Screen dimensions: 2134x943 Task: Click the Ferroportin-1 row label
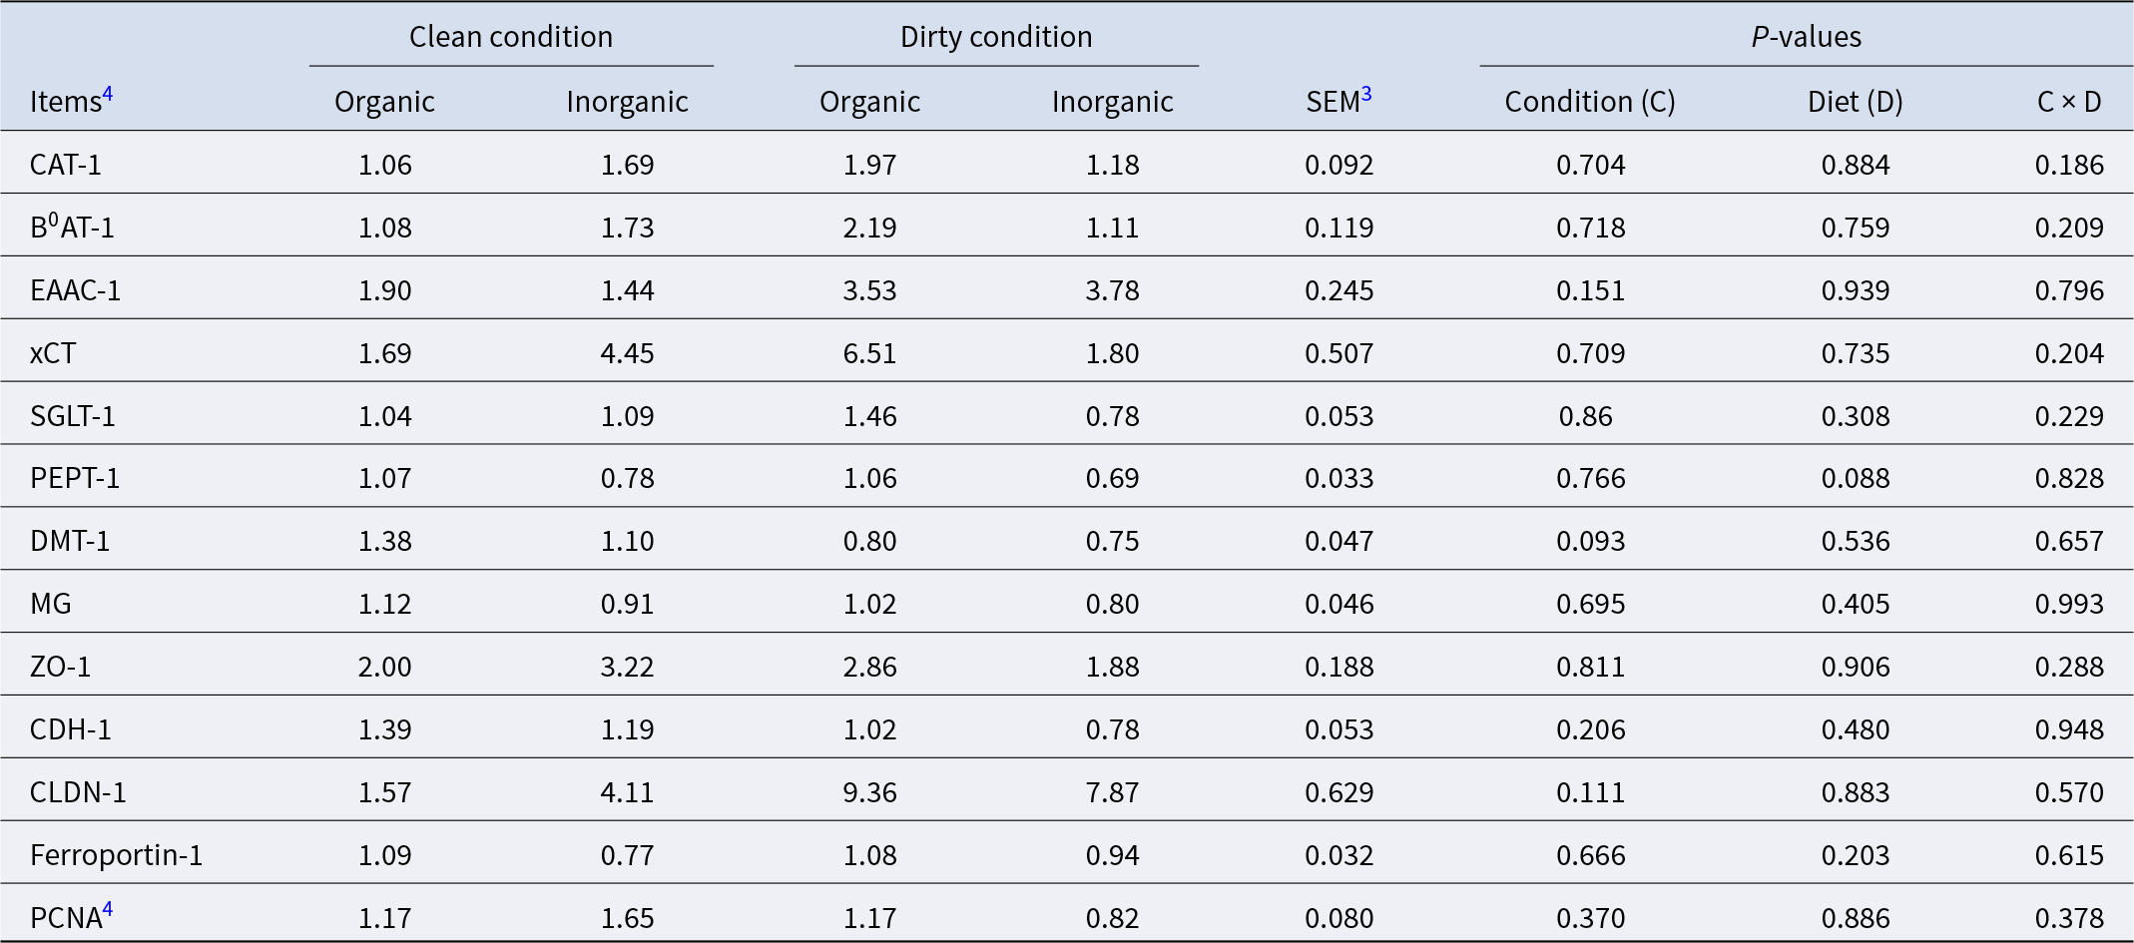[x=117, y=855]
